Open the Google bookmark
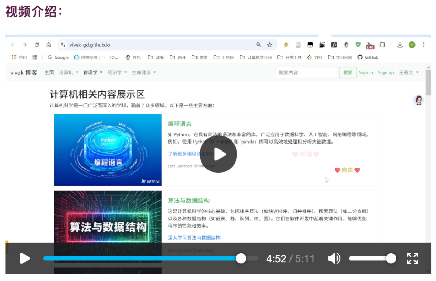Image resolution: width=436 pixels, height=281 pixels. click(x=58, y=57)
